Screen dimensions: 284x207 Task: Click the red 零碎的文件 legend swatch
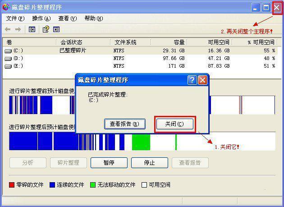point(12,185)
